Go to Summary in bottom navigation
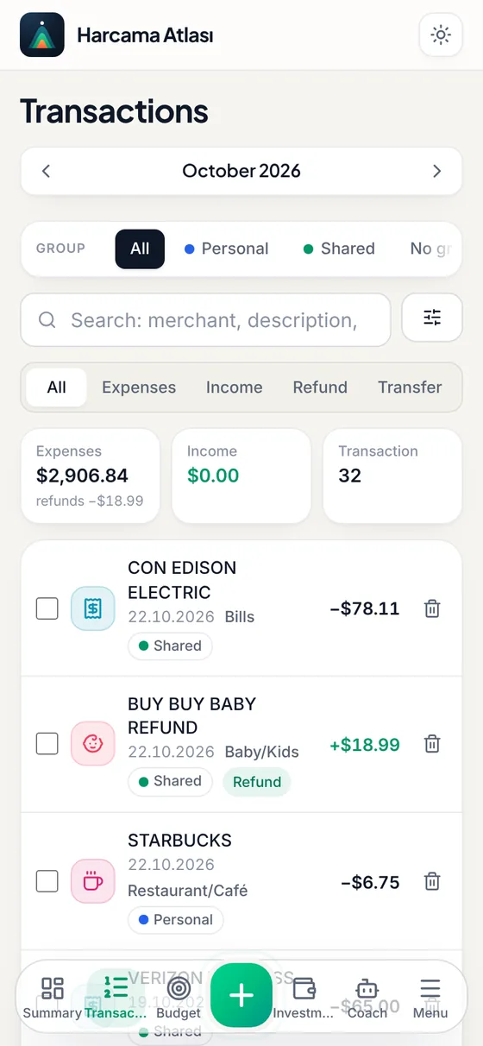 [x=53, y=997]
